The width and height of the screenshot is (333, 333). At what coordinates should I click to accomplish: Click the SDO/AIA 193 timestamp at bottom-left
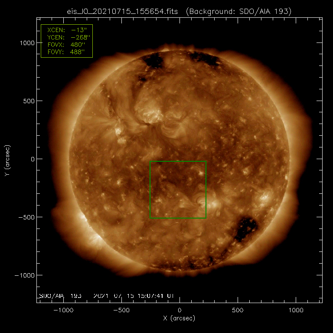pyautogui.click(x=106, y=296)
